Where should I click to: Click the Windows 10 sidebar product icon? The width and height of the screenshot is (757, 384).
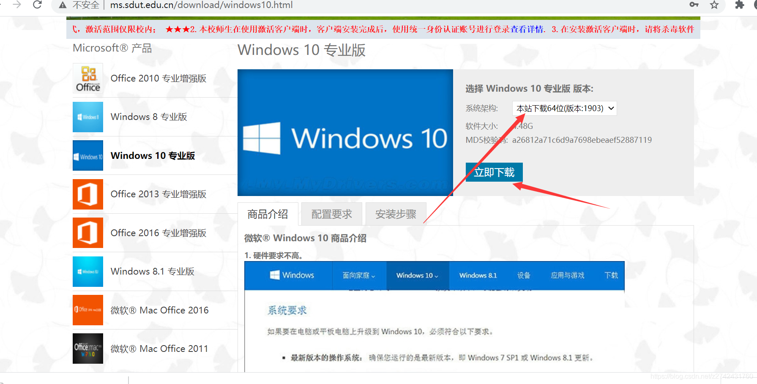click(88, 155)
